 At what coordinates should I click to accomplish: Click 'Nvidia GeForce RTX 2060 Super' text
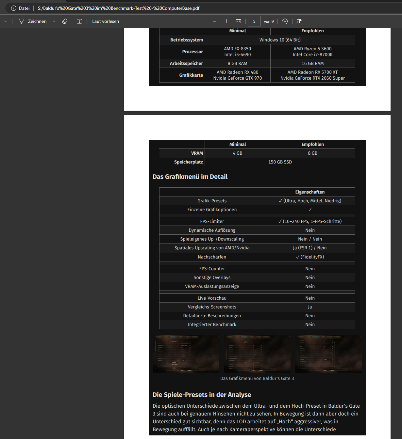[x=312, y=78]
